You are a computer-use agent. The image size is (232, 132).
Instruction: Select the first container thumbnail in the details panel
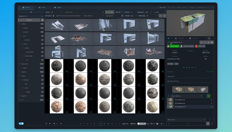coord(178,90)
